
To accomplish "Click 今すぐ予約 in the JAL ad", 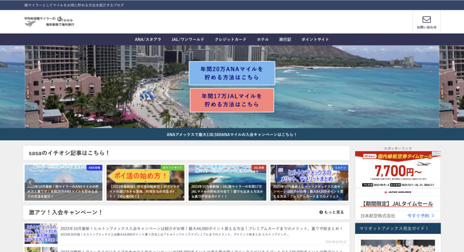I will click(420, 216).
